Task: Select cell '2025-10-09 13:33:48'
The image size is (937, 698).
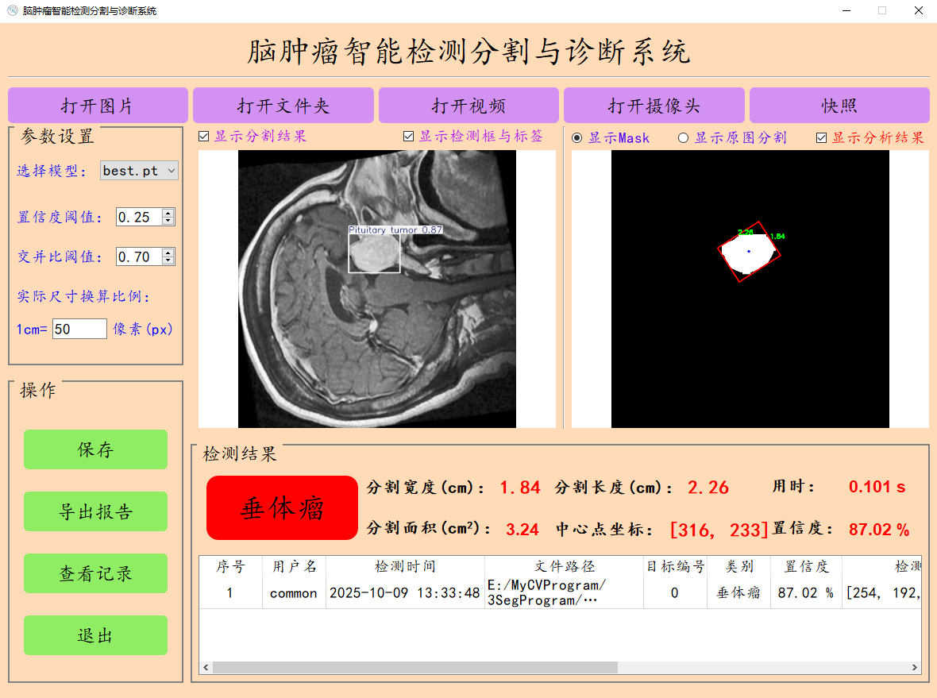Action: pyautogui.click(x=404, y=593)
